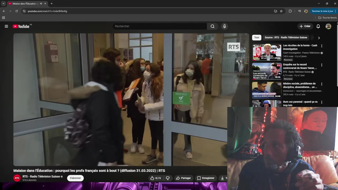
Task: Dislike the video with thumbs down
Action: click(x=168, y=178)
